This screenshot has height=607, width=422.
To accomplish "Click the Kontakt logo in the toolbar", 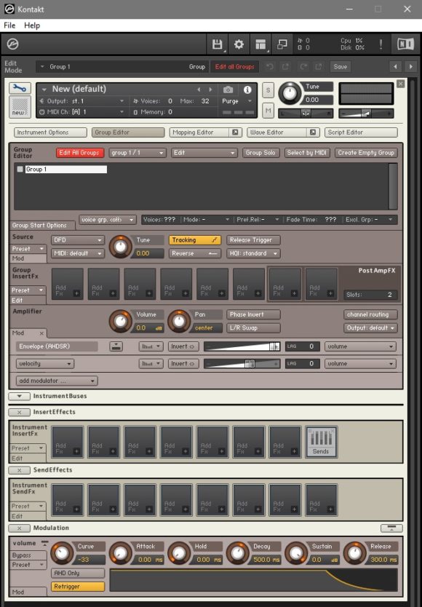I will 13,44.
